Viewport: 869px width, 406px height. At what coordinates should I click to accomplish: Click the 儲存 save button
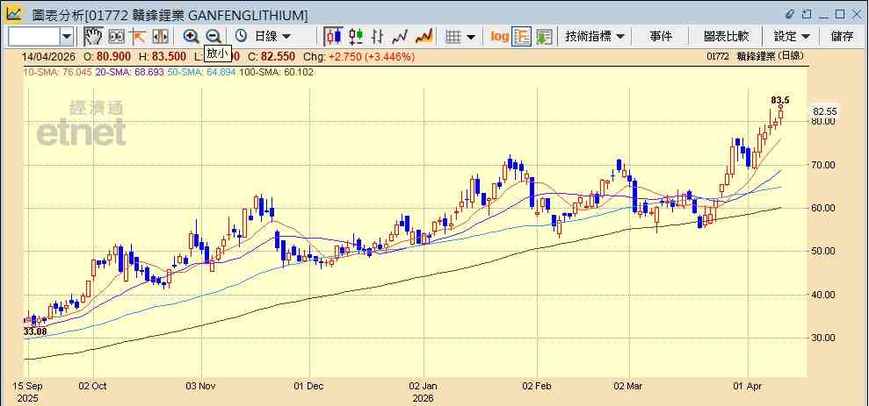click(x=842, y=37)
